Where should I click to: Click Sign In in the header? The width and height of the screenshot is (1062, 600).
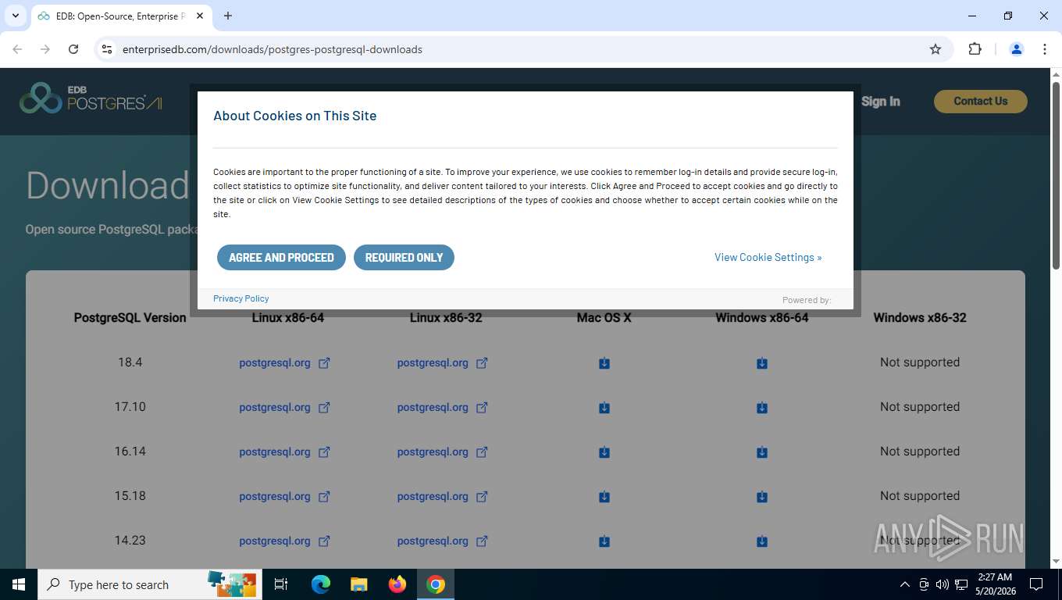pos(880,102)
